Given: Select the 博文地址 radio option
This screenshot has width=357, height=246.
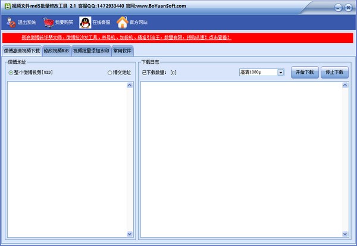Looking at the screenshot, I should 109,73.
